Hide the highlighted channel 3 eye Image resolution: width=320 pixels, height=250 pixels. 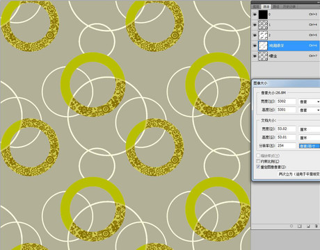pyautogui.click(x=255, y=46)
